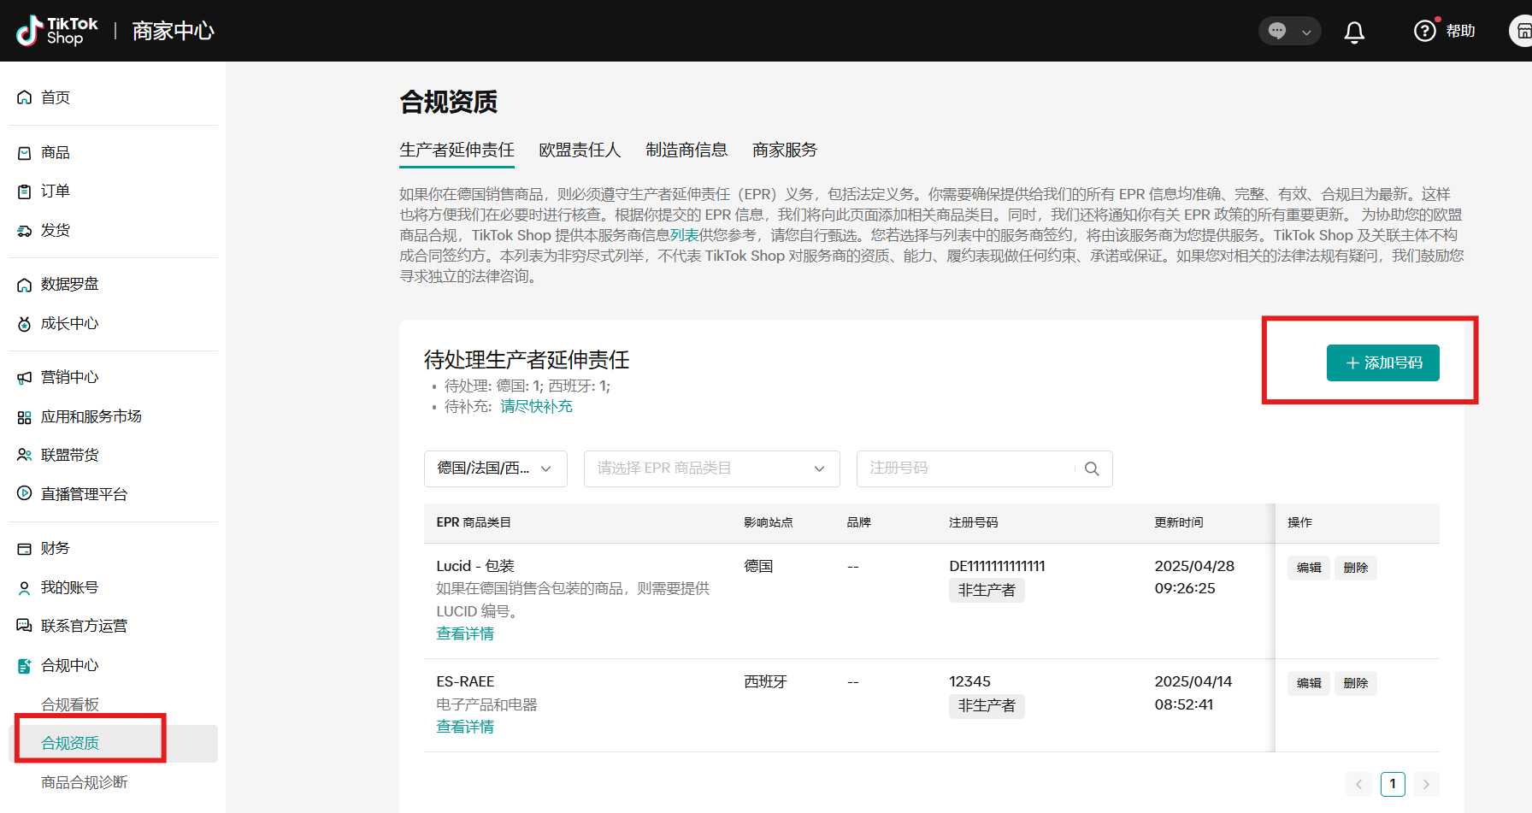The height and width of the screenshot is (813, 1532).
Task: Select the 发货 shipping sidebar icon
Action: click(23, 229)
